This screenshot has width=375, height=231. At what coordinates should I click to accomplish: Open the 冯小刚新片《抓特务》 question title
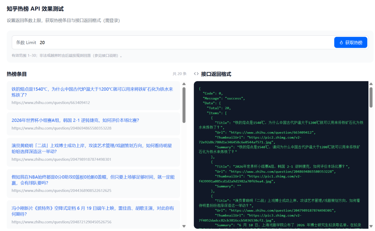[x=93, y=211]
